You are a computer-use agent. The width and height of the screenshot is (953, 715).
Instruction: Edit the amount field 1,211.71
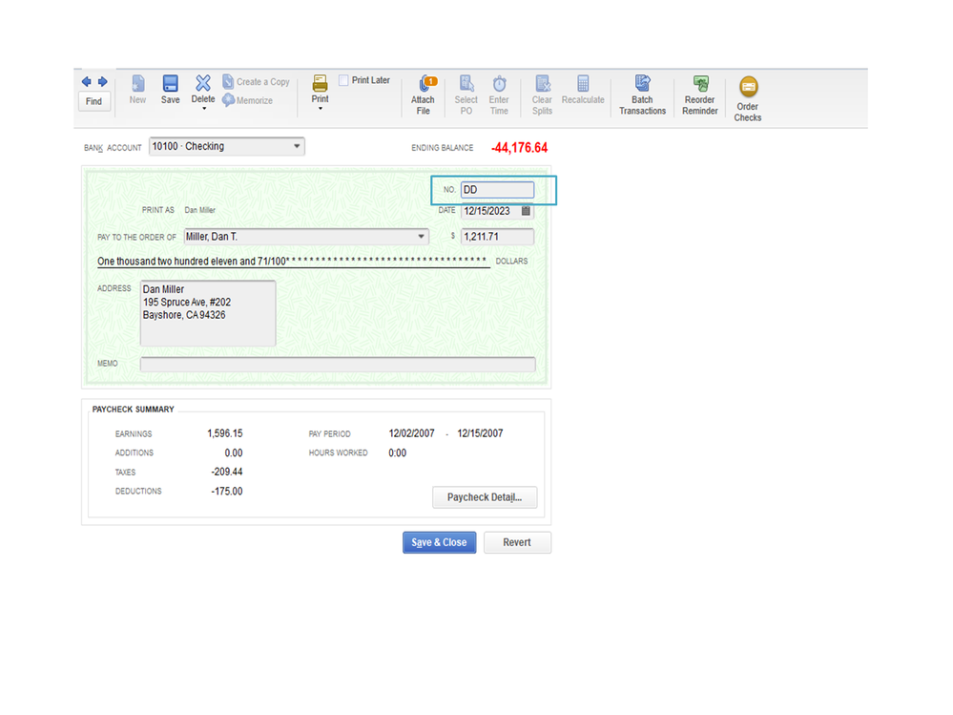[x=497, y=237]
